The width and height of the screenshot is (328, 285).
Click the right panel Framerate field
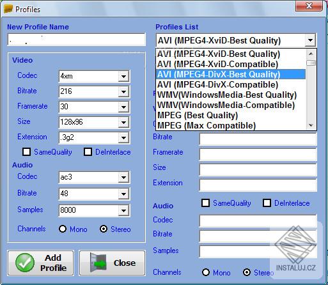(258, 155)
